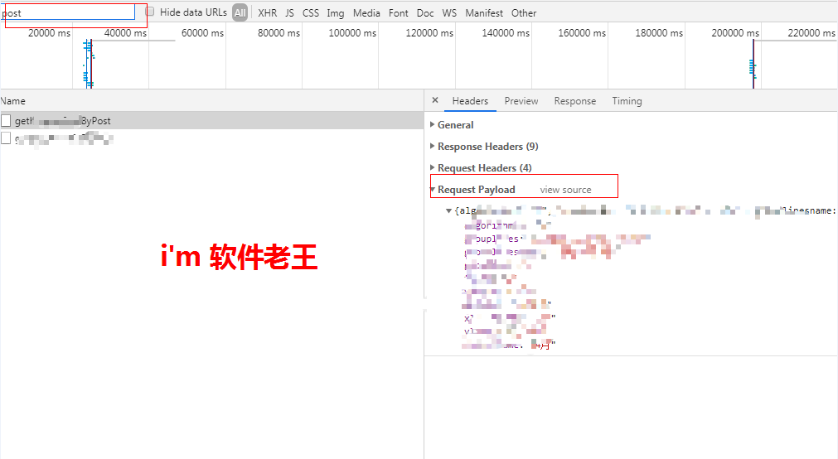Select the request ending in ByPost

211,121
